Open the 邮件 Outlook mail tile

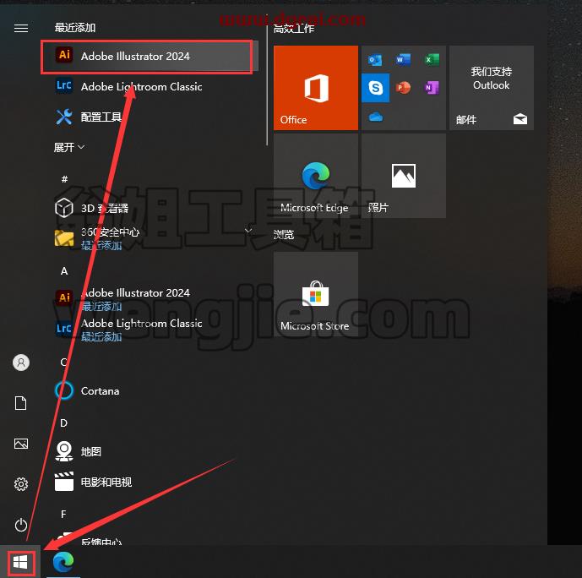click(492, 88)
